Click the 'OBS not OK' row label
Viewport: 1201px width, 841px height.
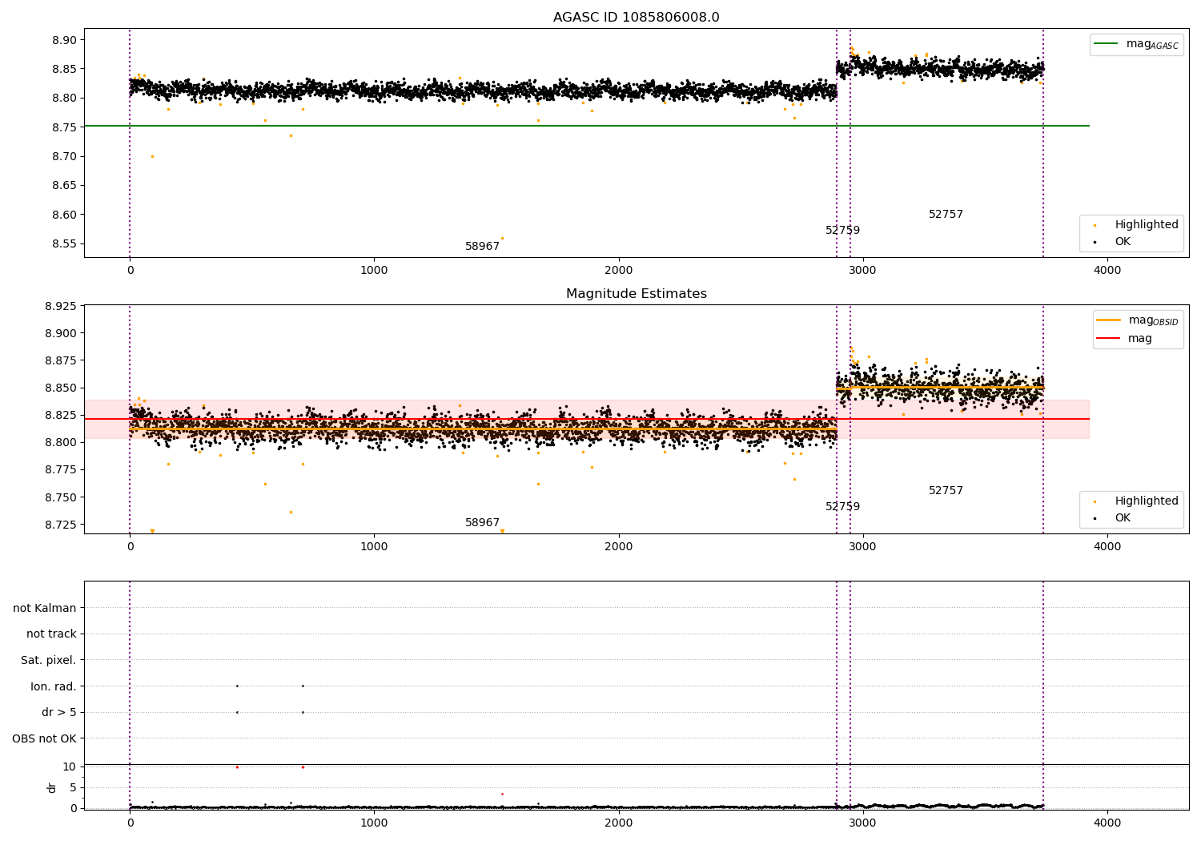click(44, 738)
